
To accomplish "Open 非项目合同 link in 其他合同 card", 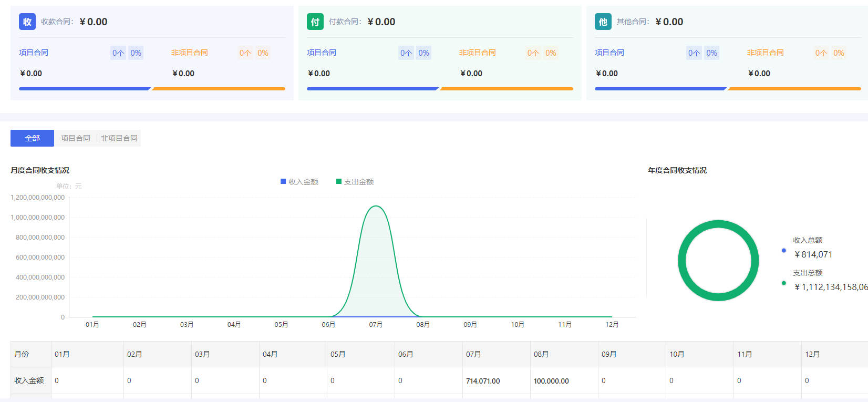I will point(766,53).
